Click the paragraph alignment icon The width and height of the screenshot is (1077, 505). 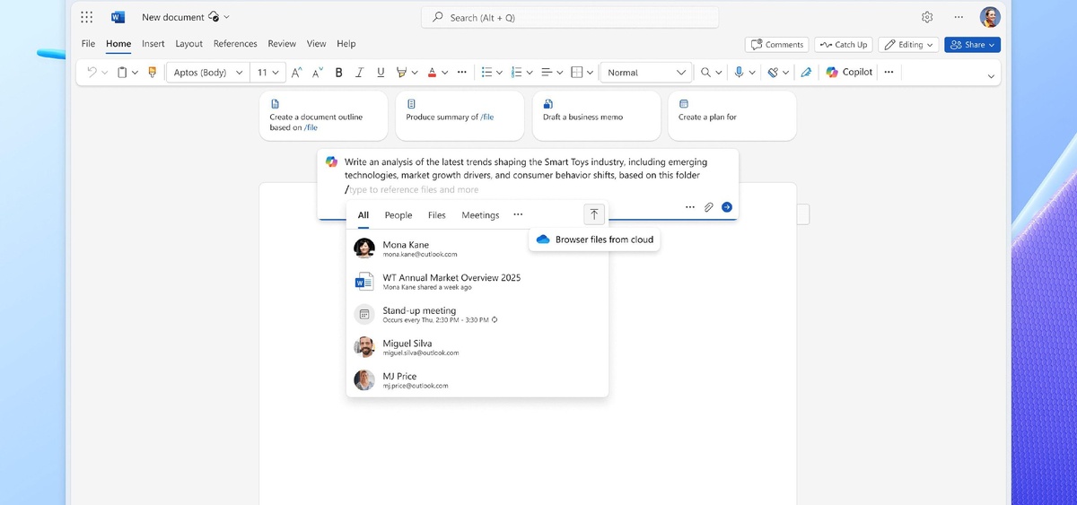coord(547,73)
